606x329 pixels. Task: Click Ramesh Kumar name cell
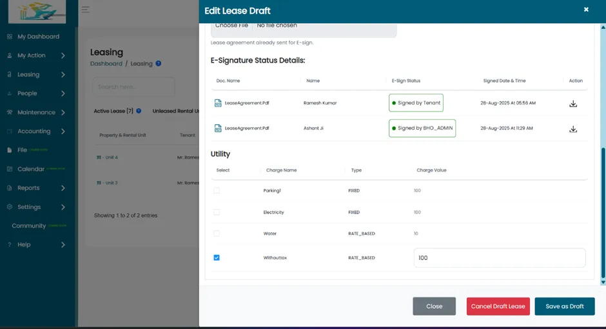click(320, 103)
